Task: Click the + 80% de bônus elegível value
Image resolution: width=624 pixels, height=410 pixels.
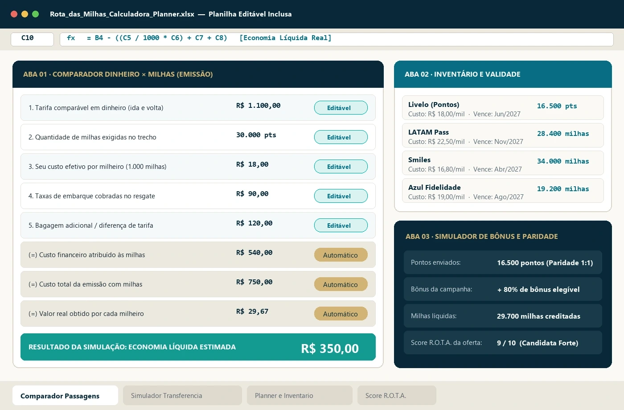Action: click(x=538, y=290)
